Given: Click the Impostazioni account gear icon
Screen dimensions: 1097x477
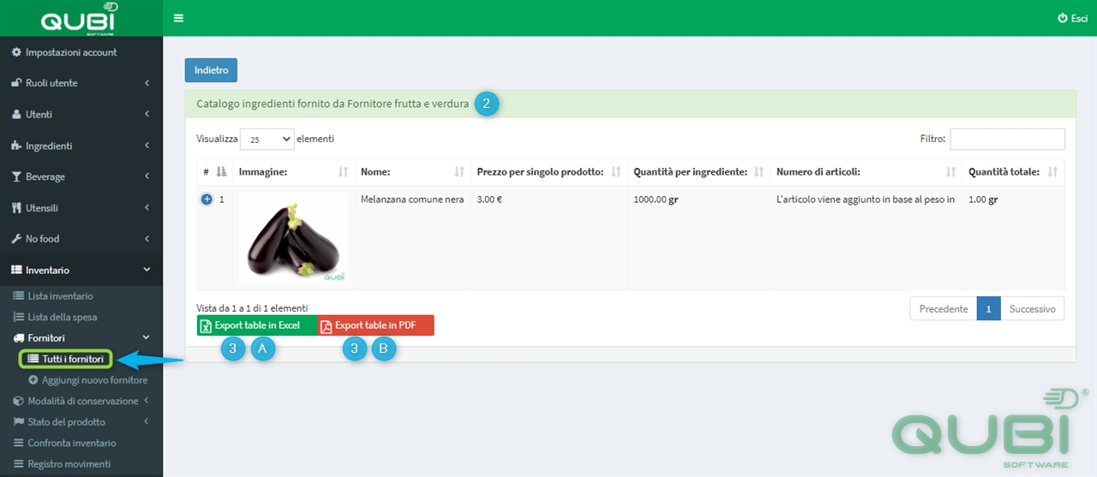Looking at the screenshot, I should click(x=16, y=52).
